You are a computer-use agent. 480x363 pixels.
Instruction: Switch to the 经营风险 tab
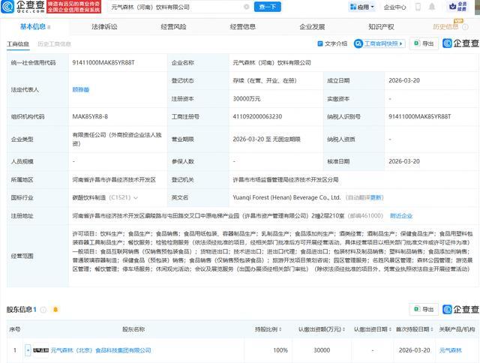(173, 27)
